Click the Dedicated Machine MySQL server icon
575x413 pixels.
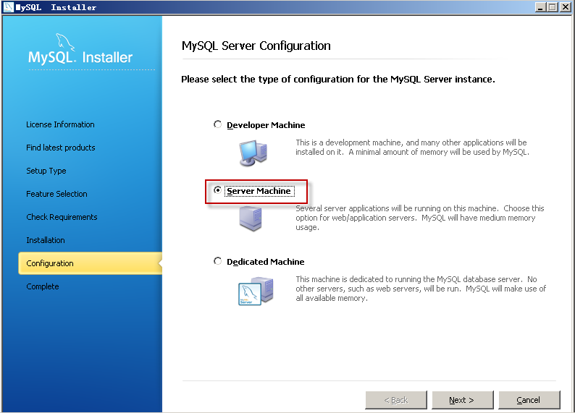pos(256,291)
